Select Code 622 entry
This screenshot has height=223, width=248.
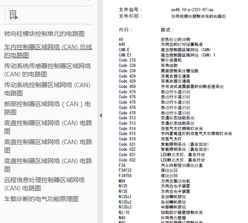point(127,149)
